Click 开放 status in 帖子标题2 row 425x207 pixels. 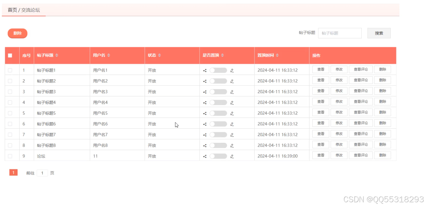coord(152,81)
